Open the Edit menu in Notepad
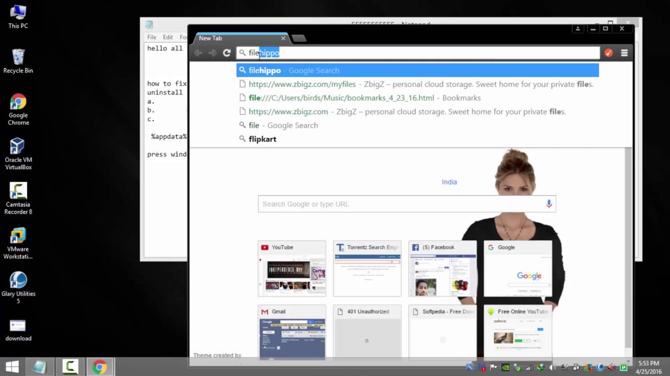The height and width of the screenshot is (376, 670). point(167,37)
